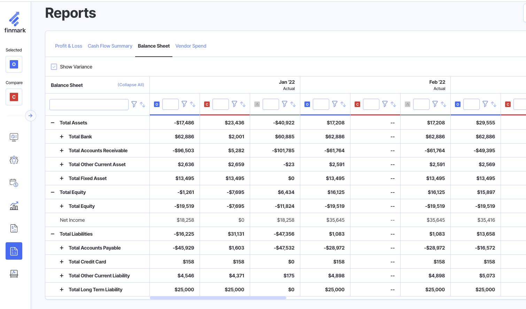Click the blue 'O' Selected scenario box
526x309 pixels.
point(14,64)
